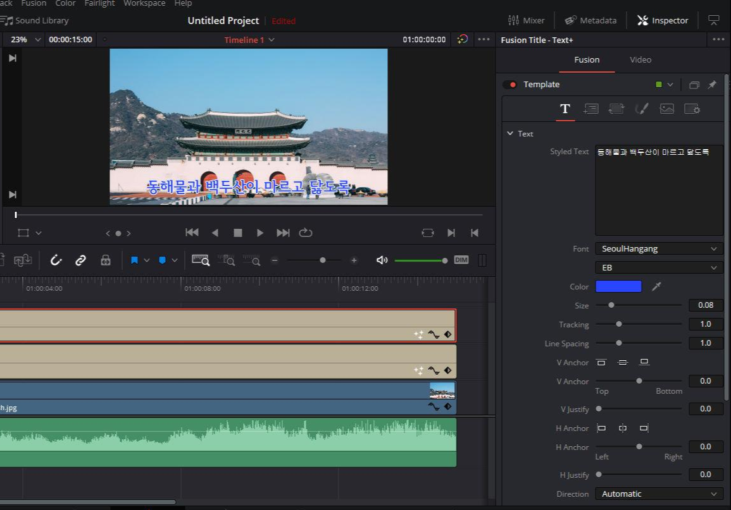This screenshot has height=510, width=731.
Task: Click in the Styled Text field
Action: point(659,190)
